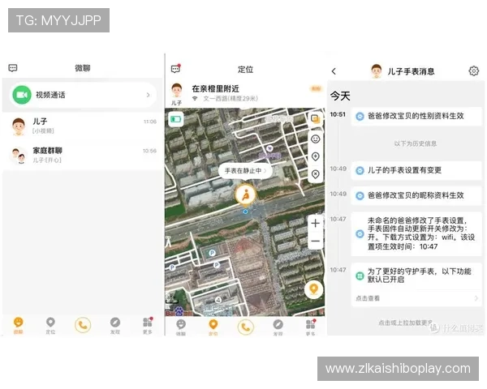Image resolution: width=487 pixels, height=389 pixels.
Task: Tap 儿子 avatar in watch messages header
Action: click(377, 71)
